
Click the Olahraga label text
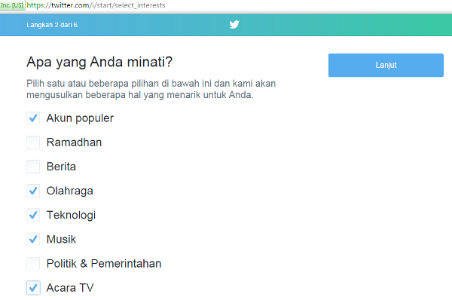click(x=70, y=191)
